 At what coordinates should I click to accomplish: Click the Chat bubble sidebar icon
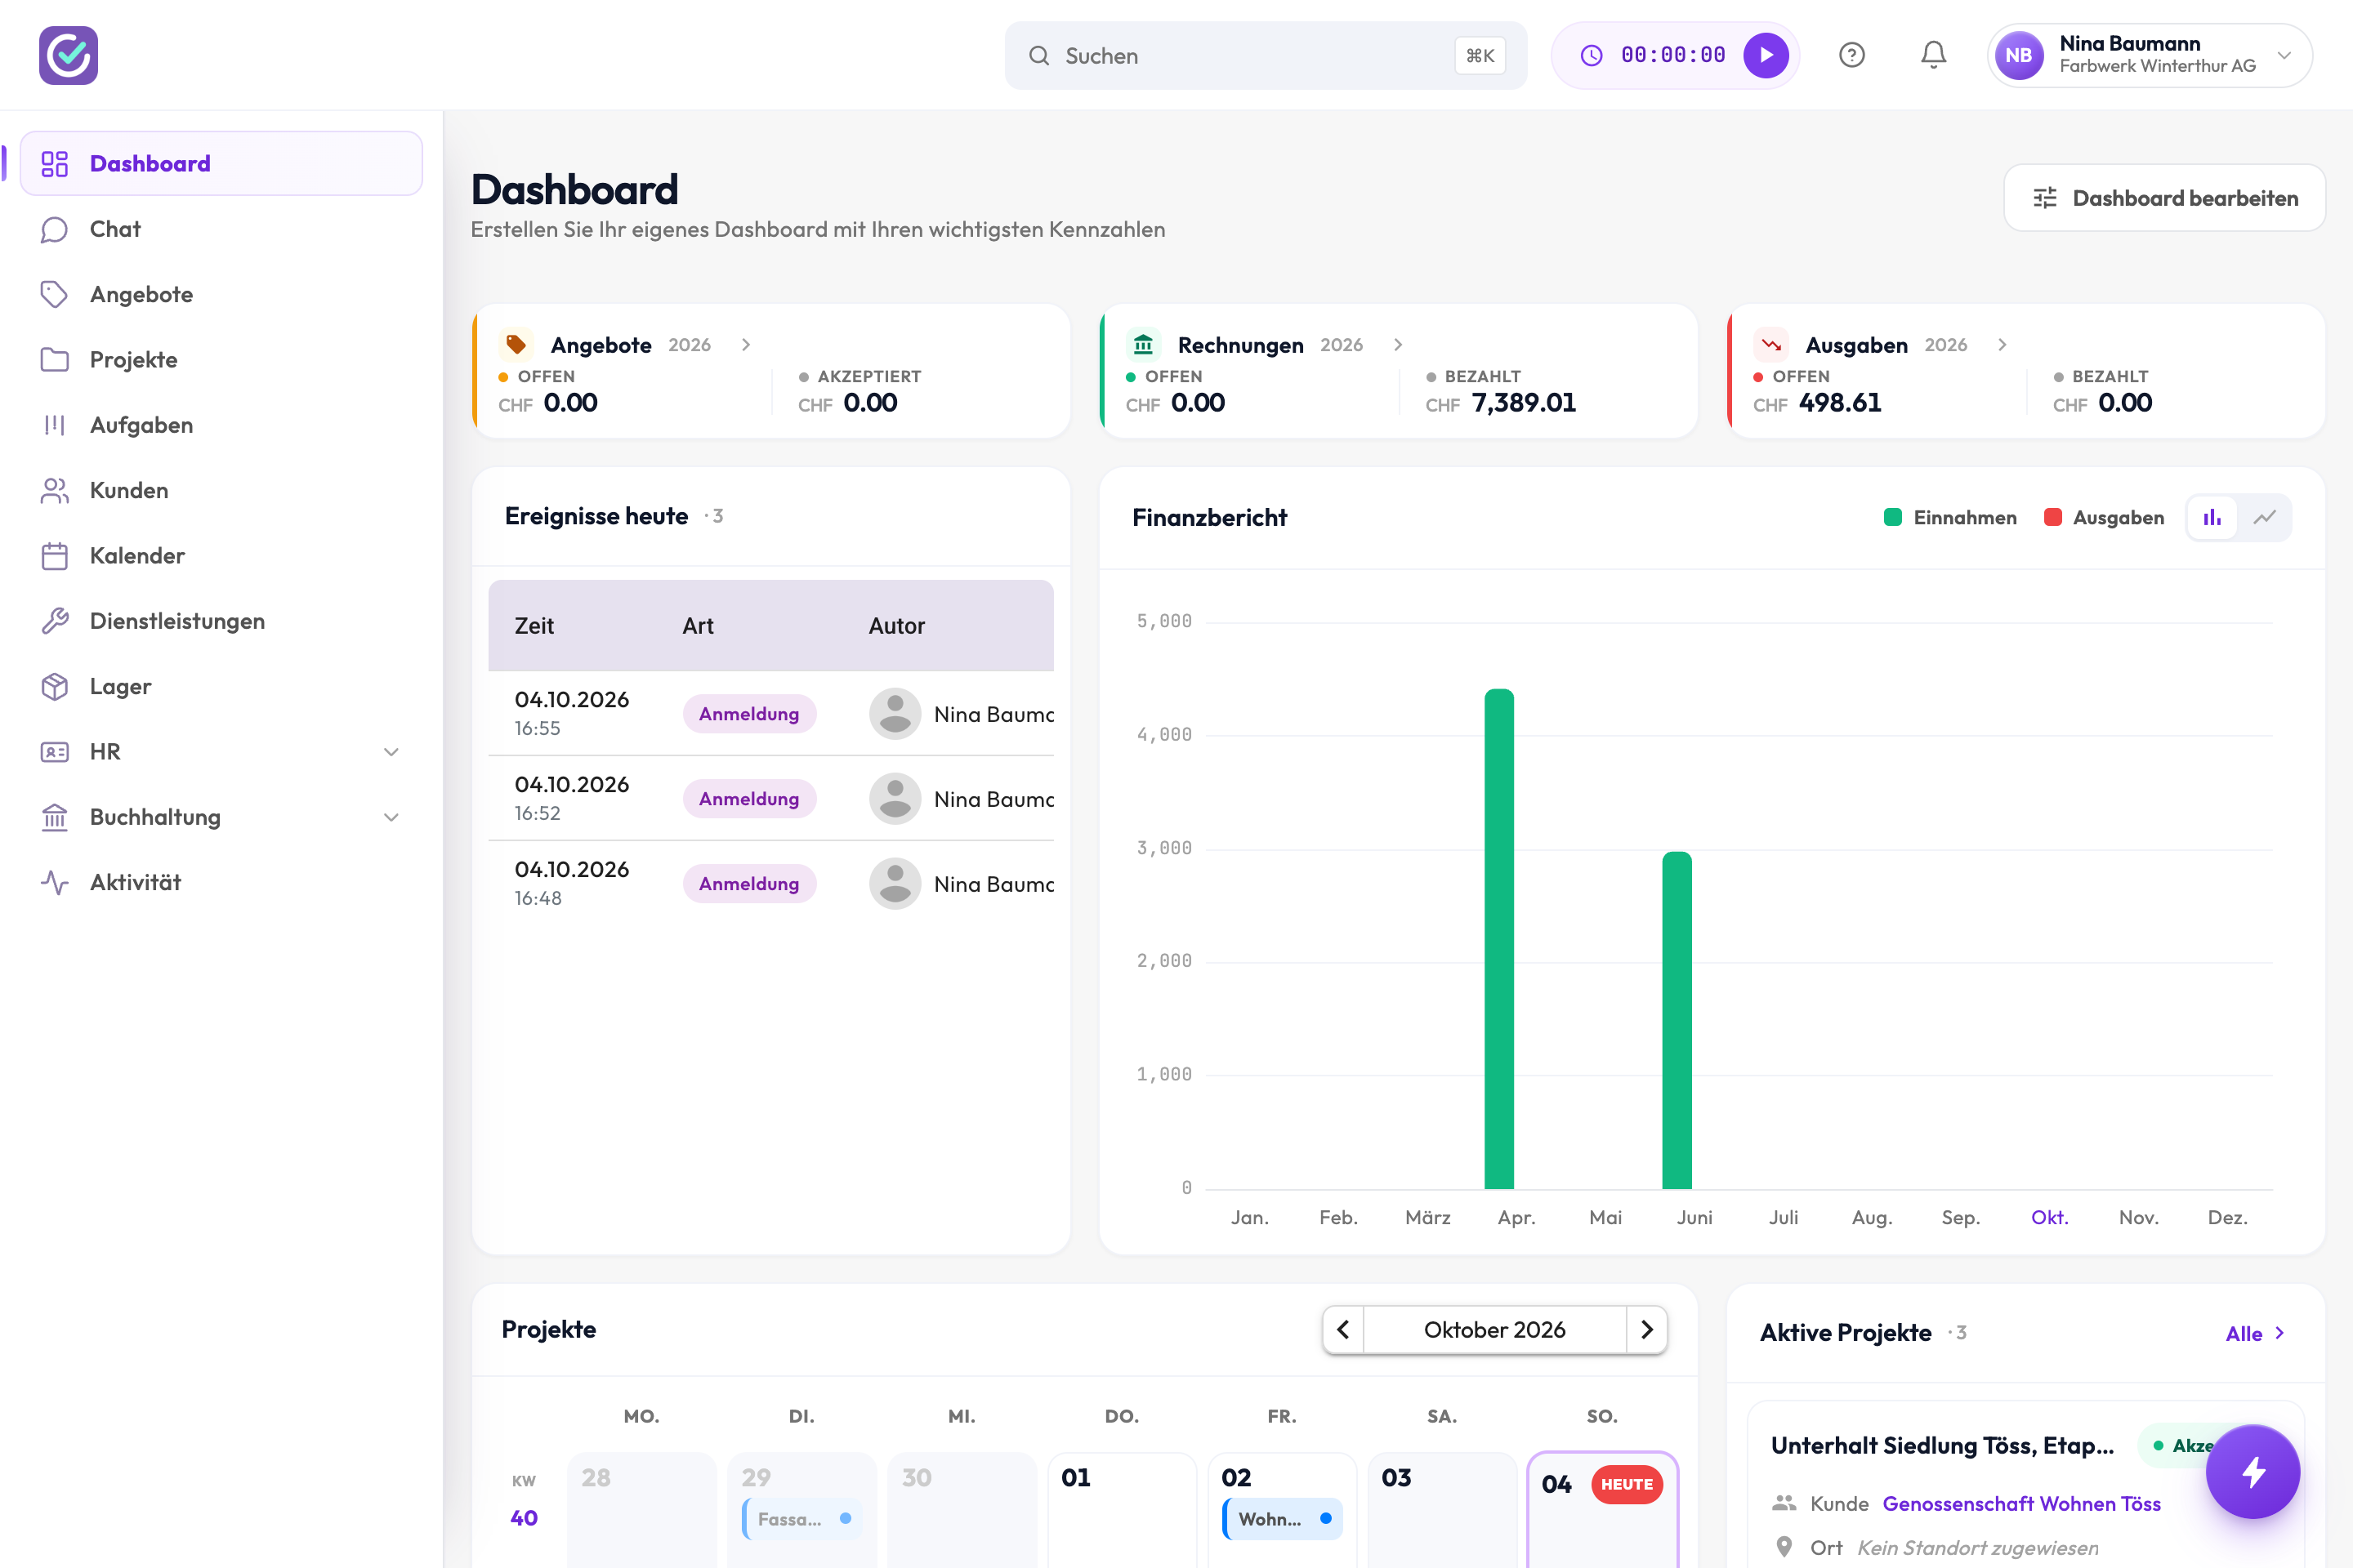pos(55,229)
